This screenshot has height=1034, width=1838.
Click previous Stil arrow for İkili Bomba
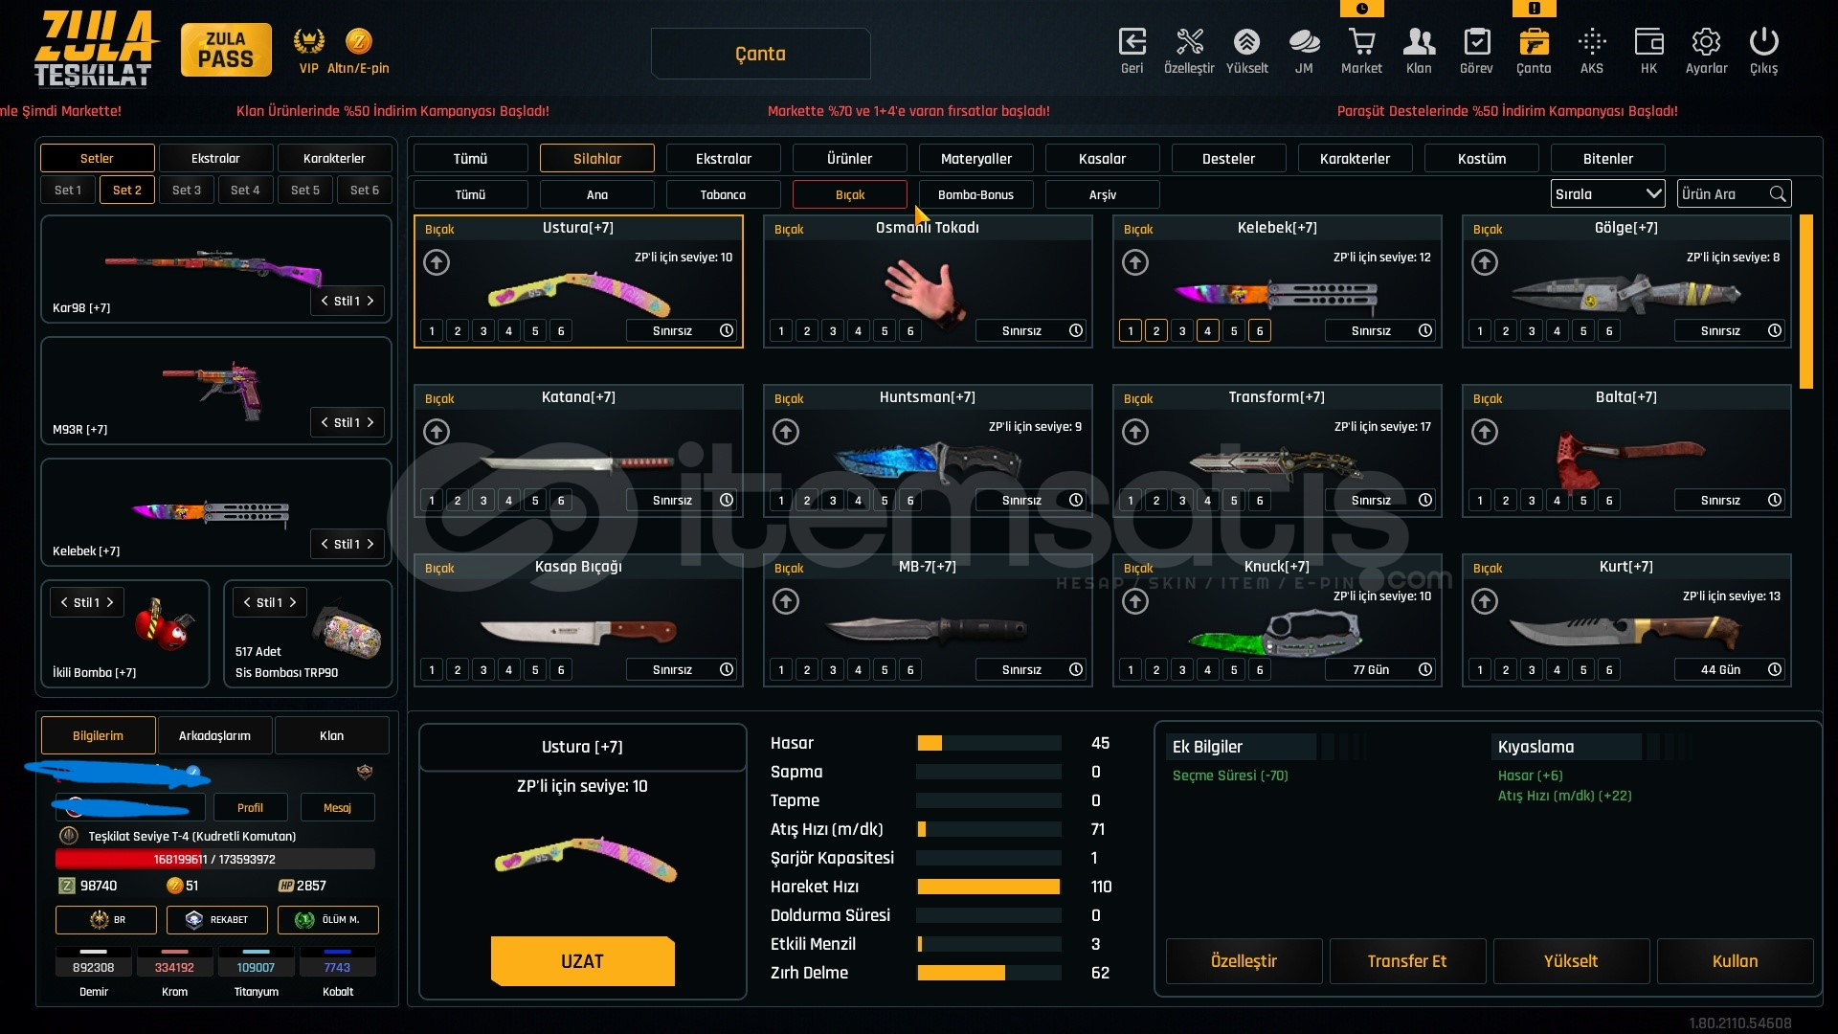[64, 602]
